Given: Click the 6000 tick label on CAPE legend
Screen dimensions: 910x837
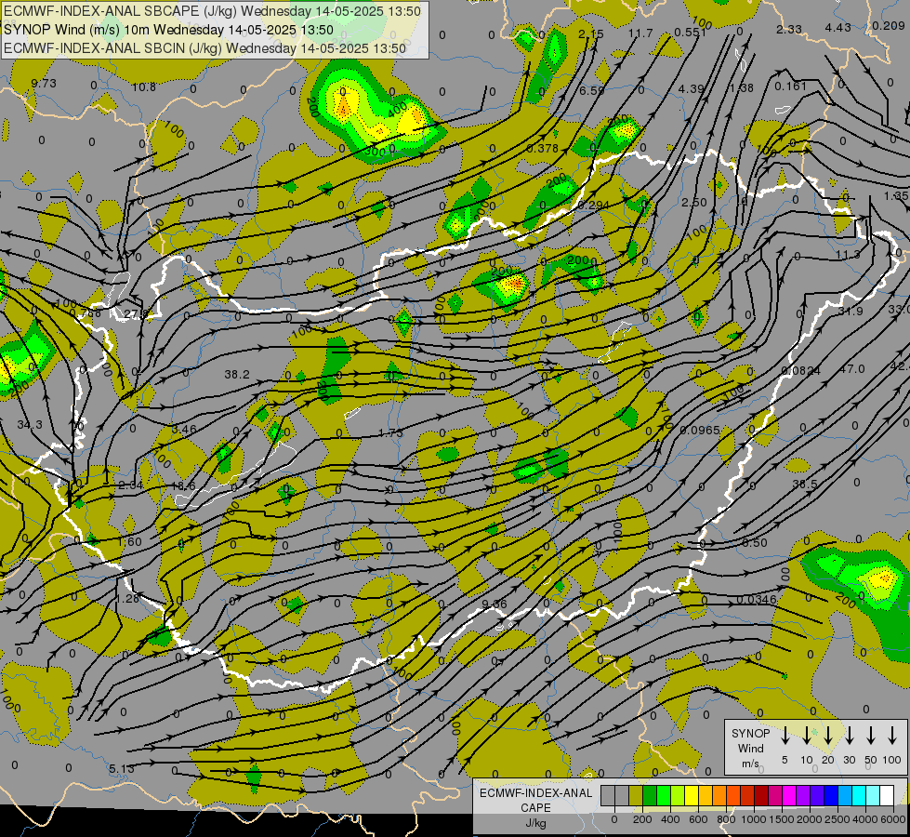Looking at the screenshot, I should [x=893, y=819].
